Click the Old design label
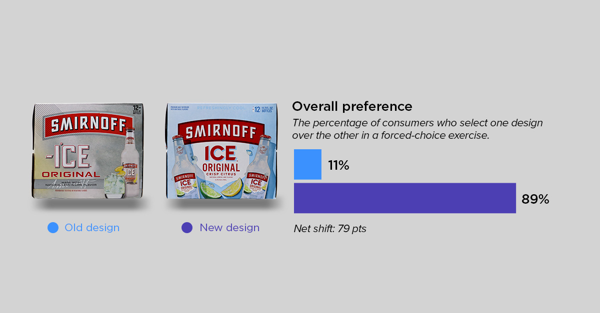600x313 pixels. [x=92, y=228]
